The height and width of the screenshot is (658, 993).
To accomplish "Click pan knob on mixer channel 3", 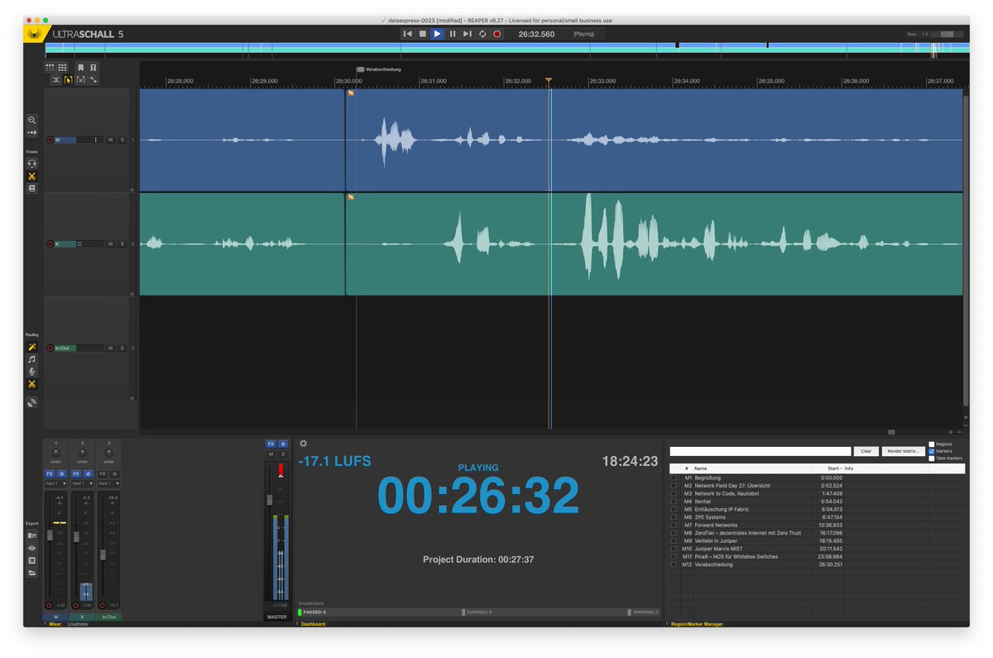I will (x=108, y=453).
